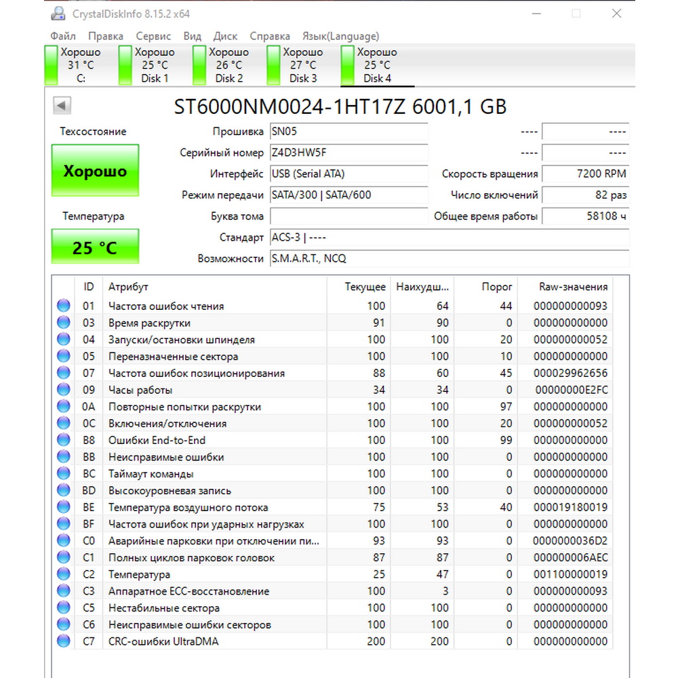Click raw value 000029962656

[570, 373]
